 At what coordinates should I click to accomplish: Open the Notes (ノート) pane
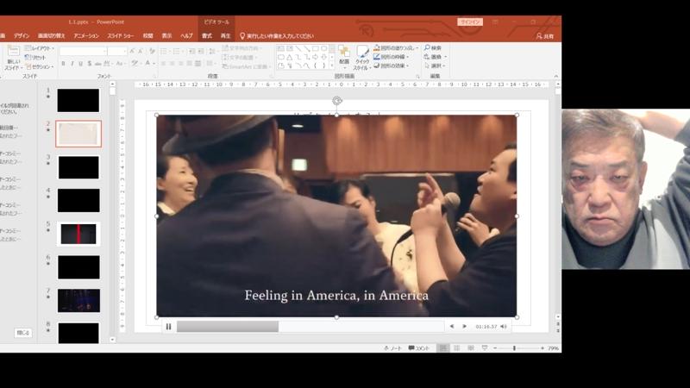pos(392,347)
